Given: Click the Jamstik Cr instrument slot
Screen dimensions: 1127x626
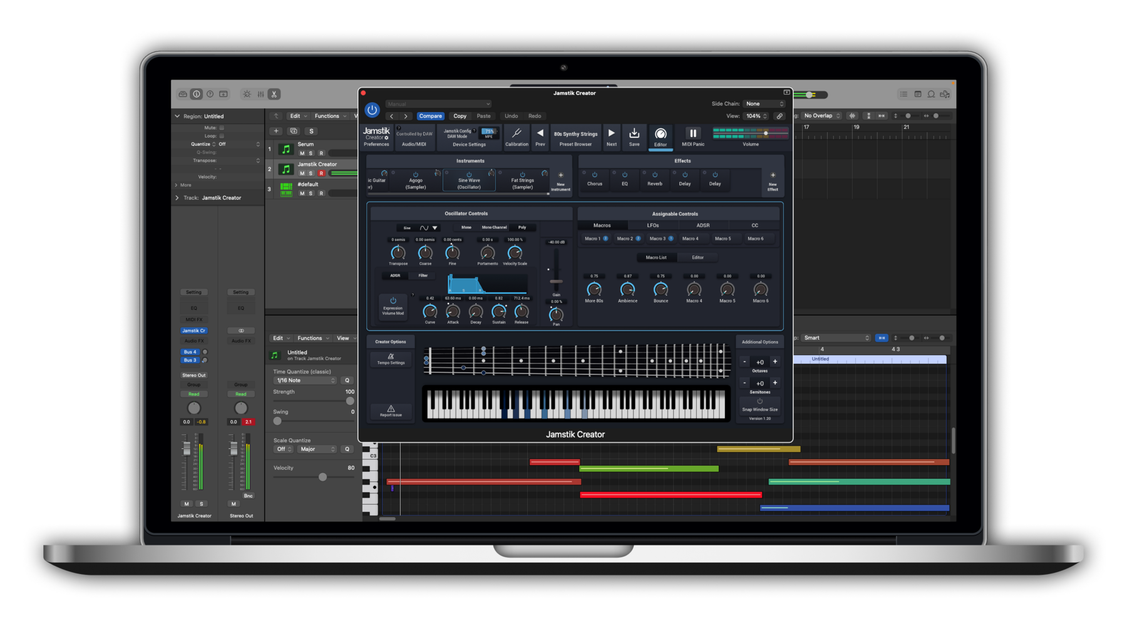Looking at the screenshot, I should [193, 331].
